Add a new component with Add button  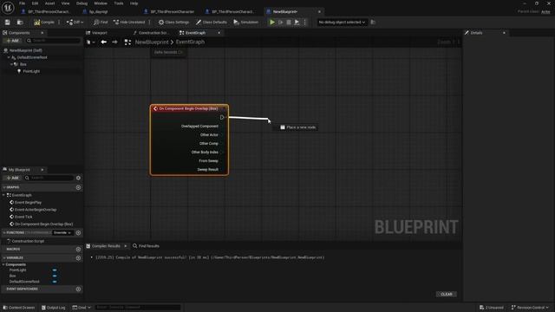[12, 41]
